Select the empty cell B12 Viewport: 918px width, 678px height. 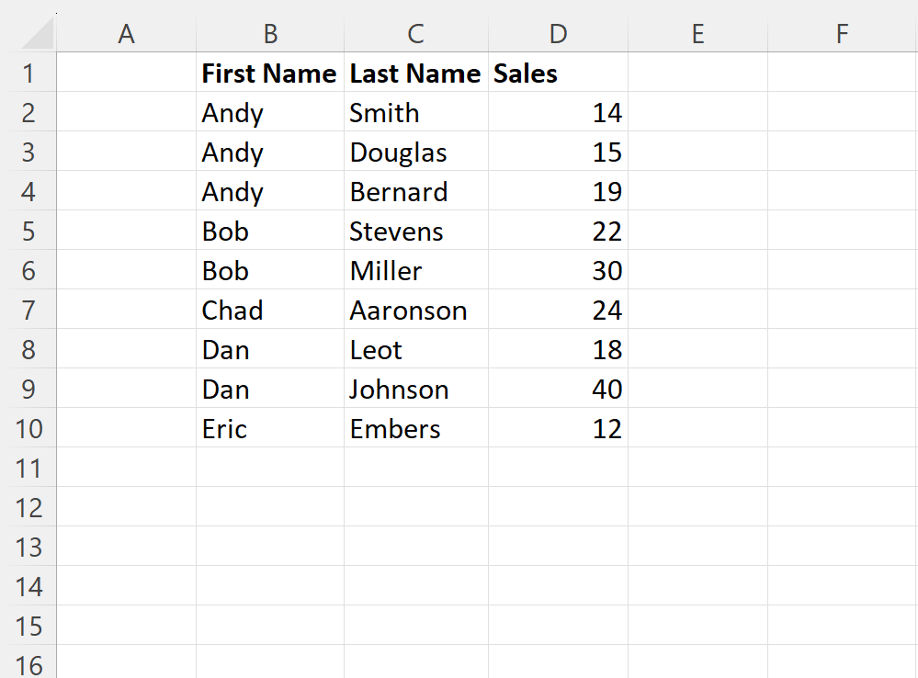coord(270,507)
